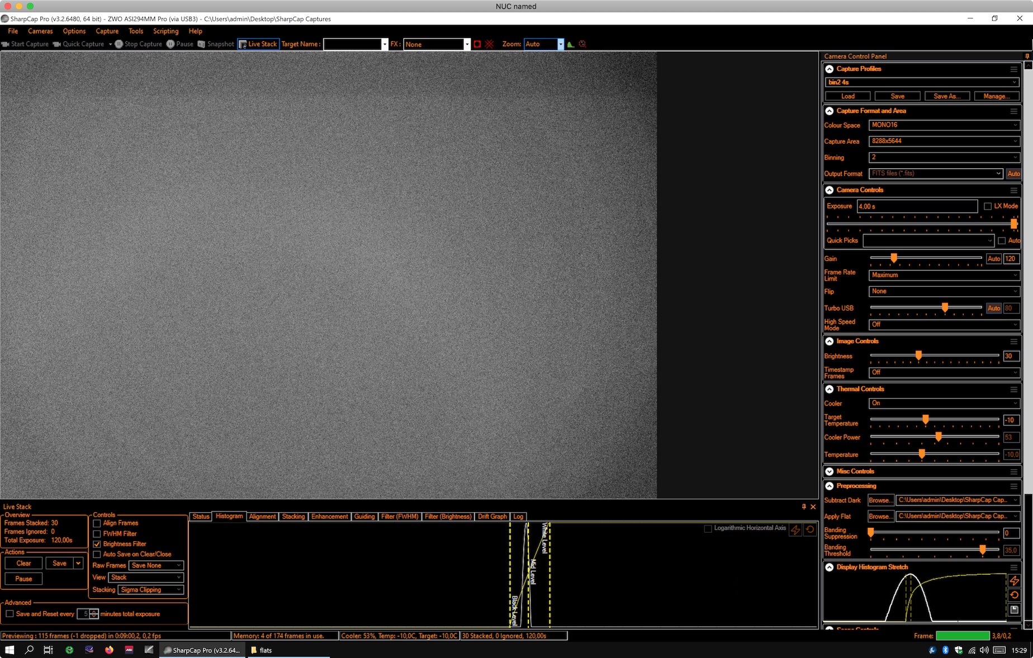Image resolution: width=1033 pixels, height=658 pixels.
Task: Enable the Align Frames checkbox
Action: (97, 523)
